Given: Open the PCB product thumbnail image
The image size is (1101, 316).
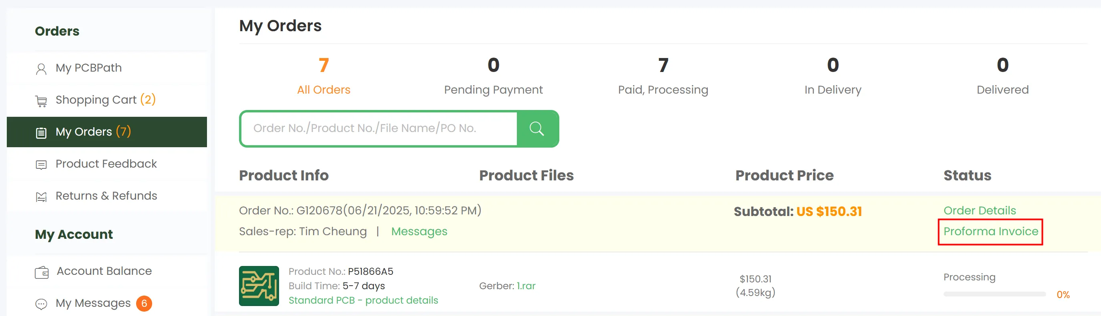Looking at the screenshot, I should tap(259, 286).
